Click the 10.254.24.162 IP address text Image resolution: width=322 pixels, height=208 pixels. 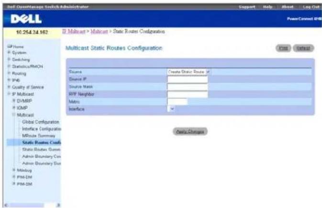coord(32,32)
